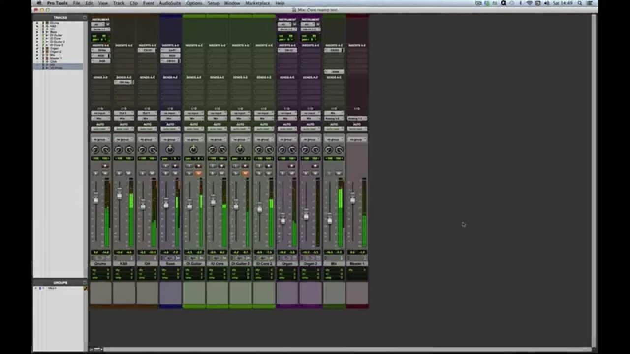
Task: Click the Master 1 track name button
Action: pos(357,263)
